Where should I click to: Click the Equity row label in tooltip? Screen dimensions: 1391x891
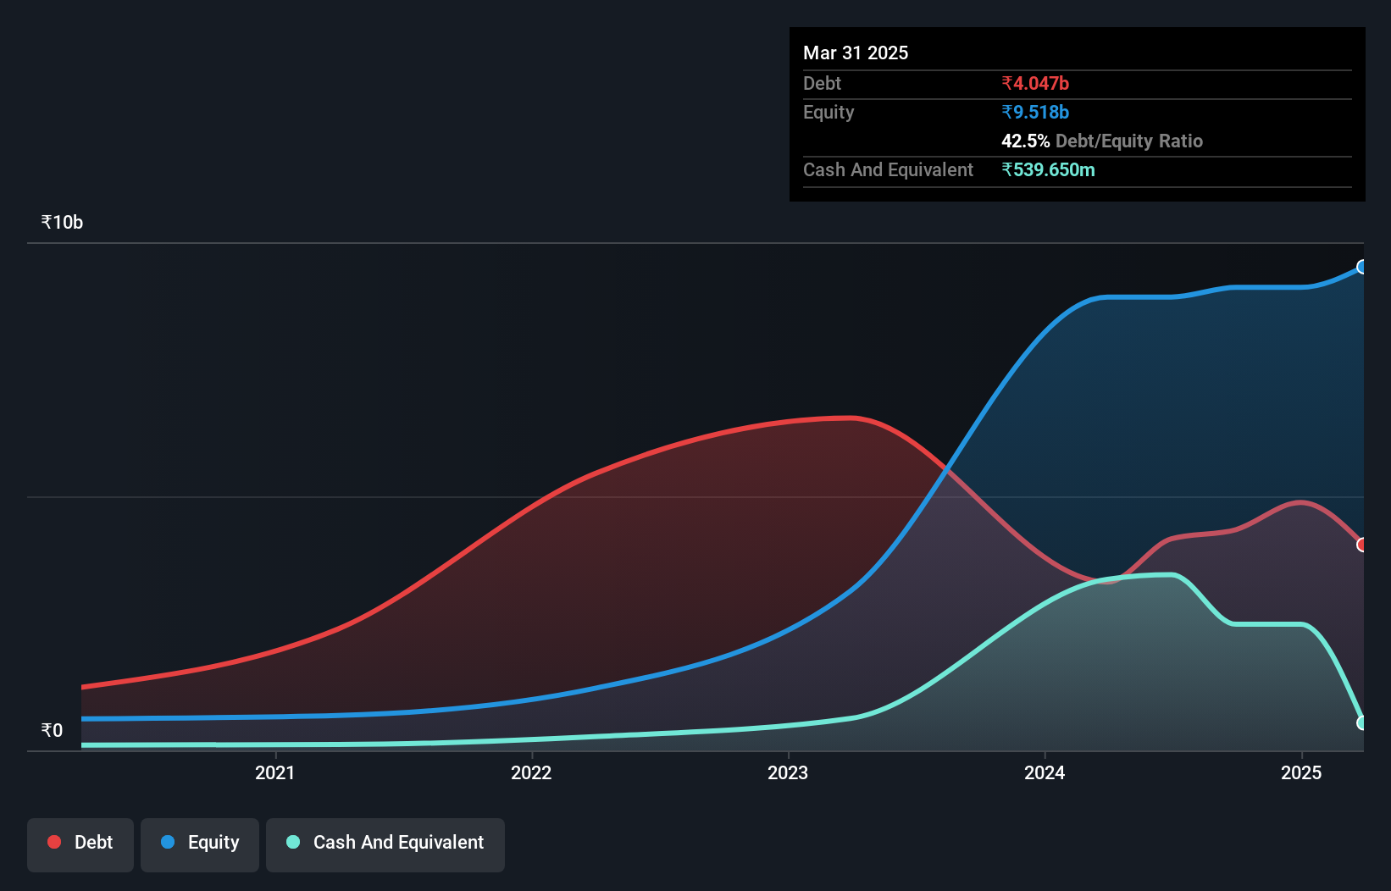pyautogui.click(x=829, y=112)
